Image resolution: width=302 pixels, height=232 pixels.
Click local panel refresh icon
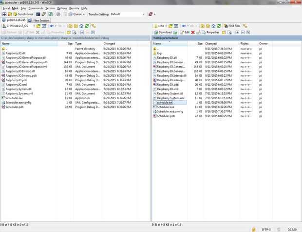[x=87, y=26]
